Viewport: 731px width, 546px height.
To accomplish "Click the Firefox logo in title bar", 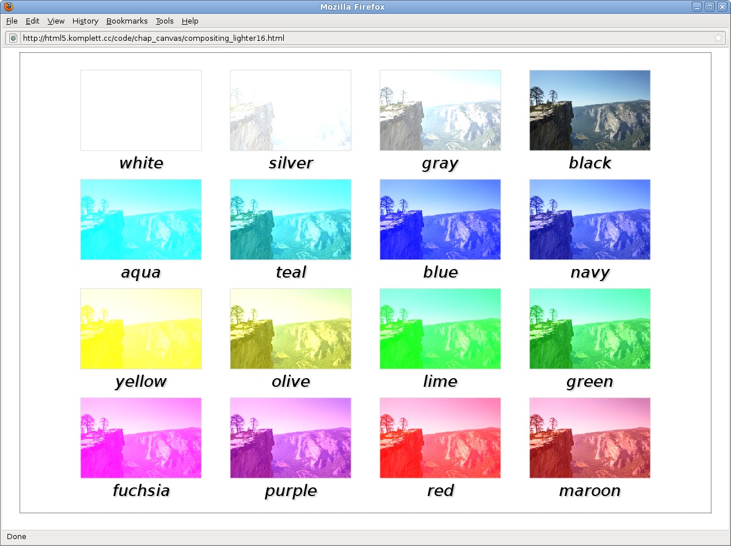I will point(8,7).
